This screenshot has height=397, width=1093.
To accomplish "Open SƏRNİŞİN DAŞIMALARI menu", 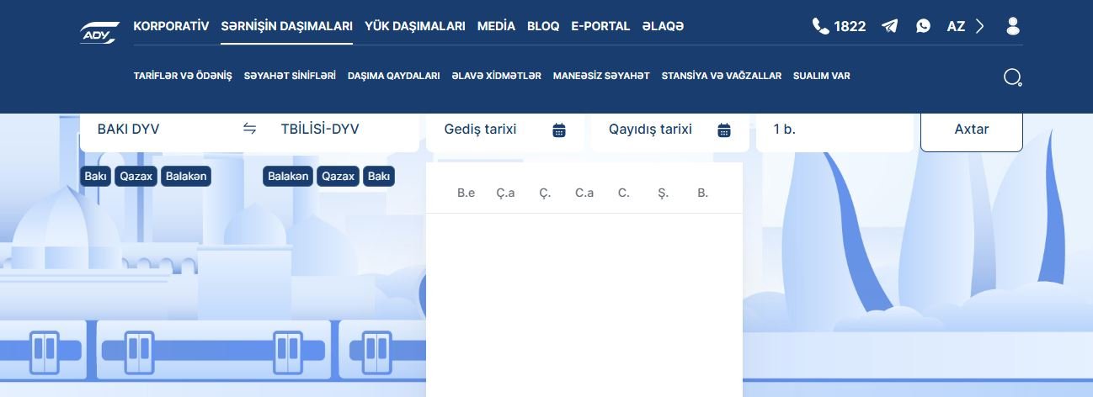I will coord(287,26).
